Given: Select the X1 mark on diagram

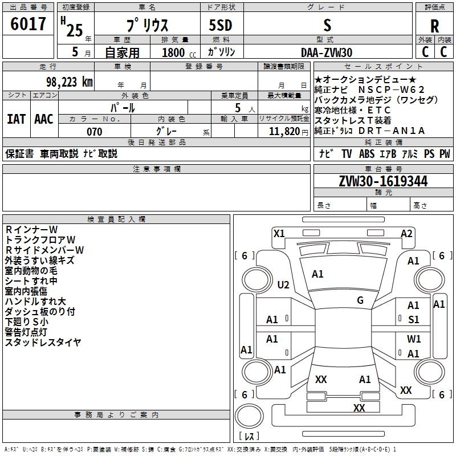Looking at the screenshot, I should pos(279,234).
